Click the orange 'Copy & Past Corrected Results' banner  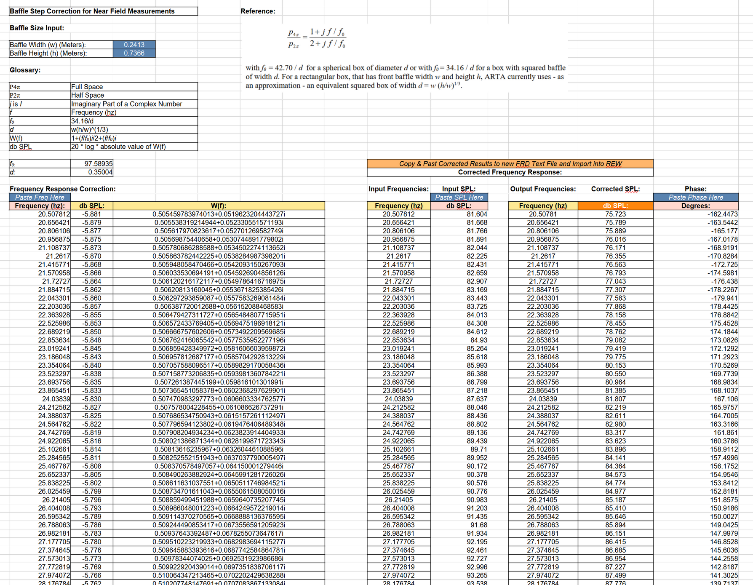[x=510, y=163]
